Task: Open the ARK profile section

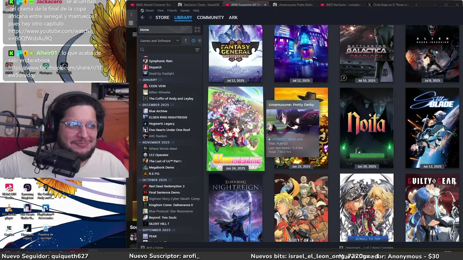Action: click(233, 17)
